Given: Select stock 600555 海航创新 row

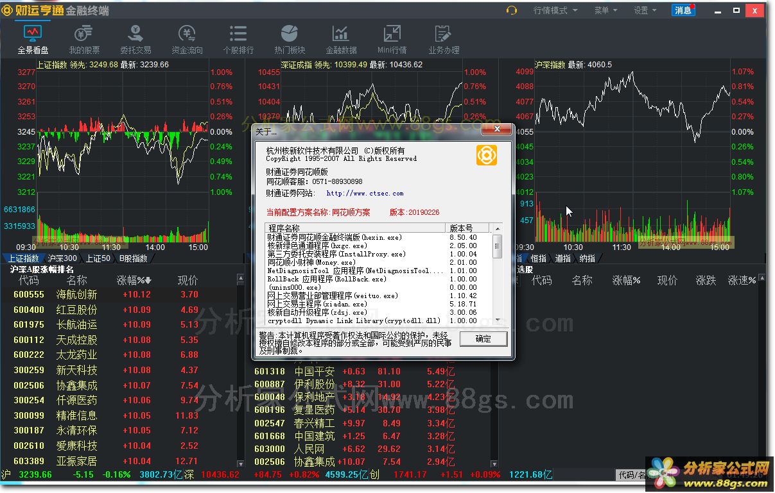Looking at the screenshot, I should (x=118, y=294).
